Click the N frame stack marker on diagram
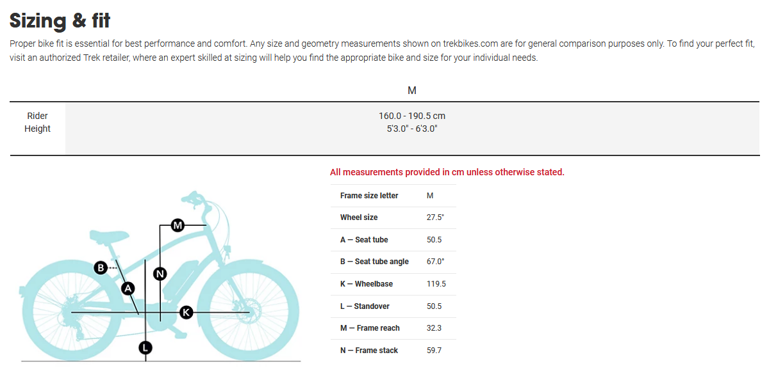769x371 pixels. (160, 274)
